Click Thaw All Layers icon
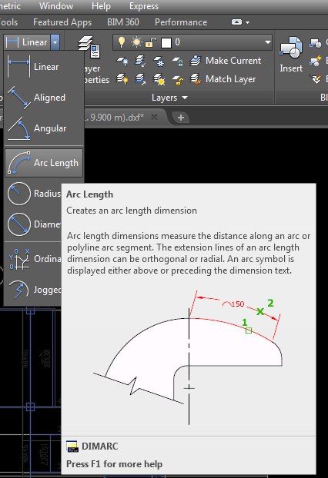This screenshot has height=478, width=328. point(159,79)
